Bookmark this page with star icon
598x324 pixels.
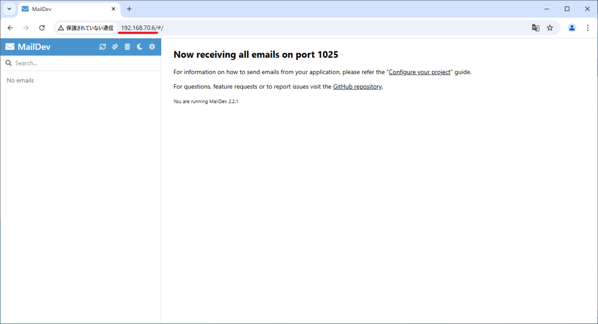(550, 28)
